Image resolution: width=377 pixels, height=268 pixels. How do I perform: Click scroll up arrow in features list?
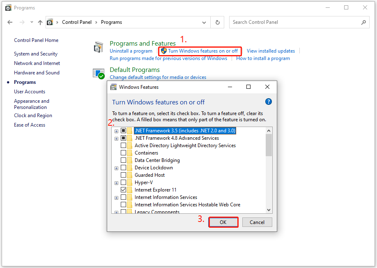click(x=269, y=131)
